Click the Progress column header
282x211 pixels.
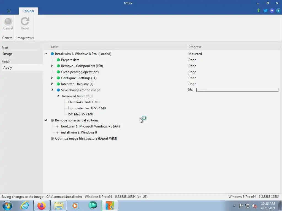(195, 47)
